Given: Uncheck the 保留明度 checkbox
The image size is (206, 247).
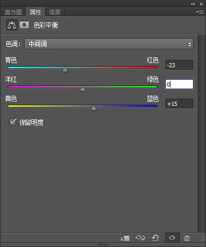Looking at the screenshot, I should (x=13, y=122).
